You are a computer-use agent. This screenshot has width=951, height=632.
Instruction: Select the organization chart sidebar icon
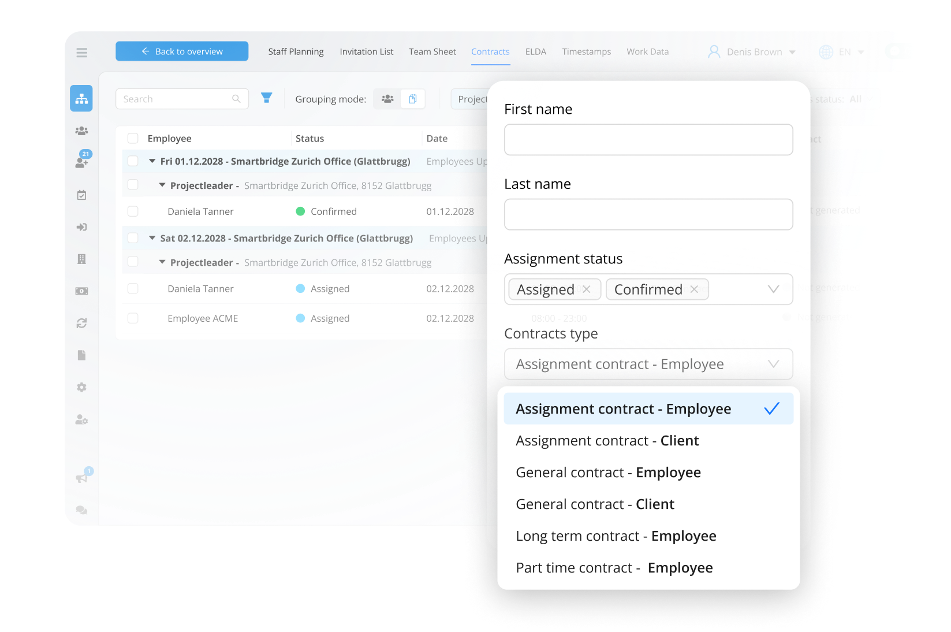coord(81,98)
